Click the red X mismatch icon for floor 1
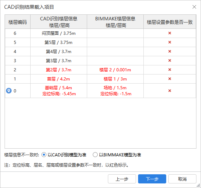This screenshot has height=188, width=201. tap(170, 79)
